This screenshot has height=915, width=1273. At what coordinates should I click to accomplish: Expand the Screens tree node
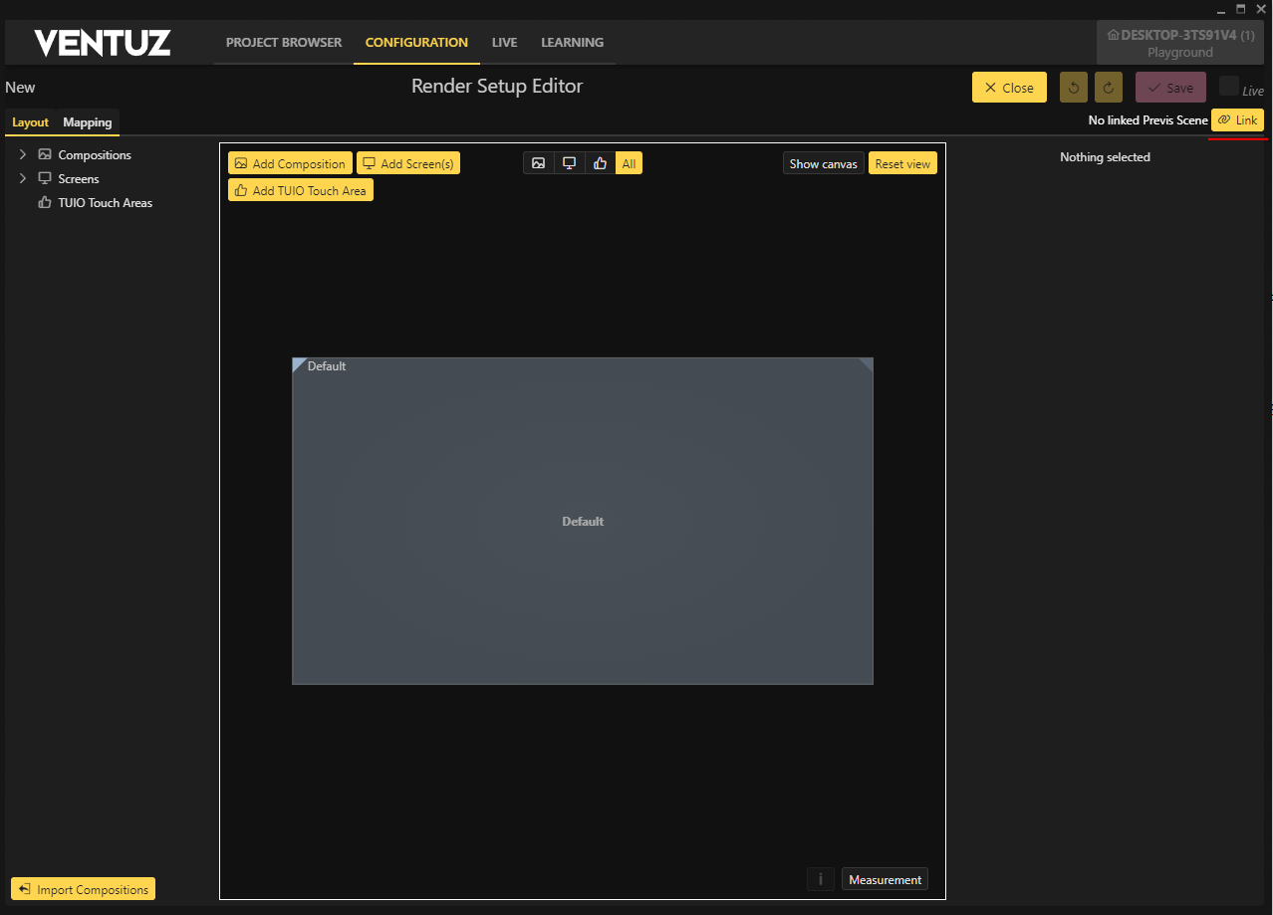(23, 179)
